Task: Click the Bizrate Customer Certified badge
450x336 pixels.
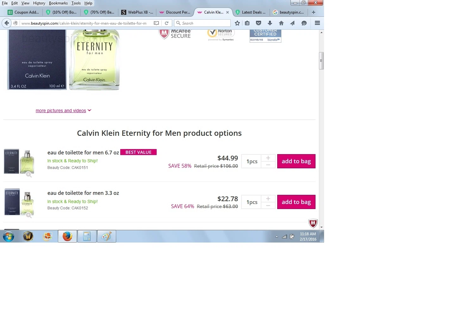Action: [x=266, y=36]
